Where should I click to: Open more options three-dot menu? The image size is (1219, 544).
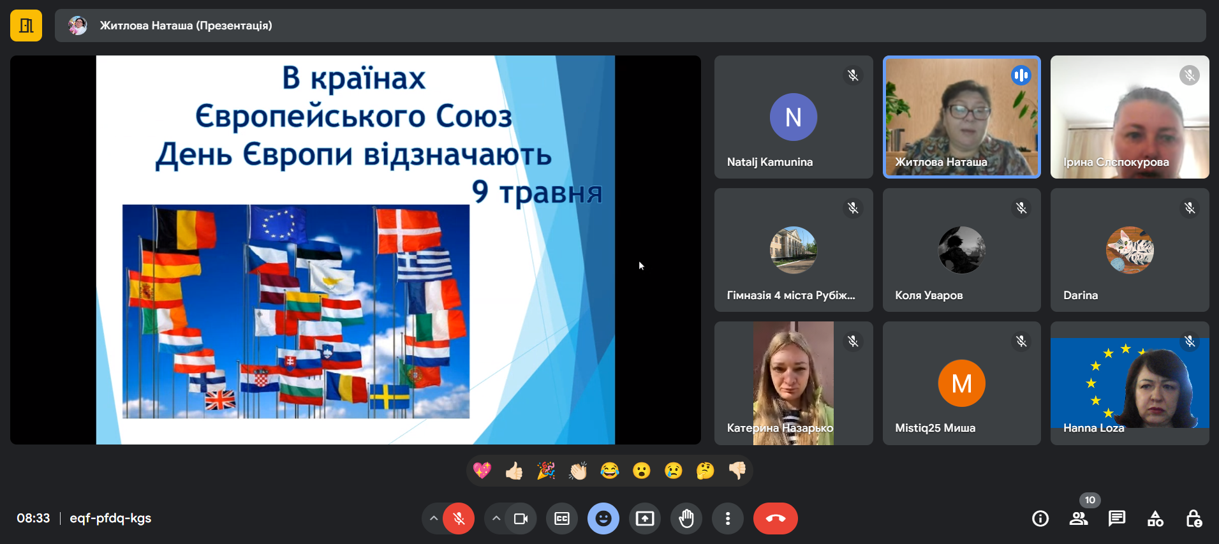click(727, 518)
